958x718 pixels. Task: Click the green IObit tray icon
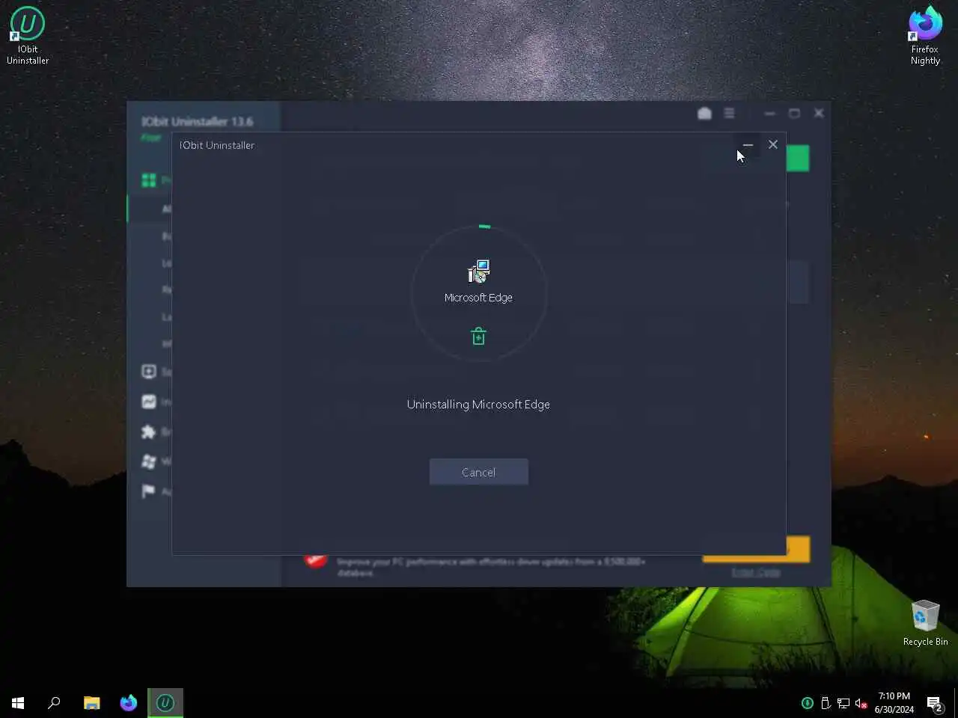(808, 703)
